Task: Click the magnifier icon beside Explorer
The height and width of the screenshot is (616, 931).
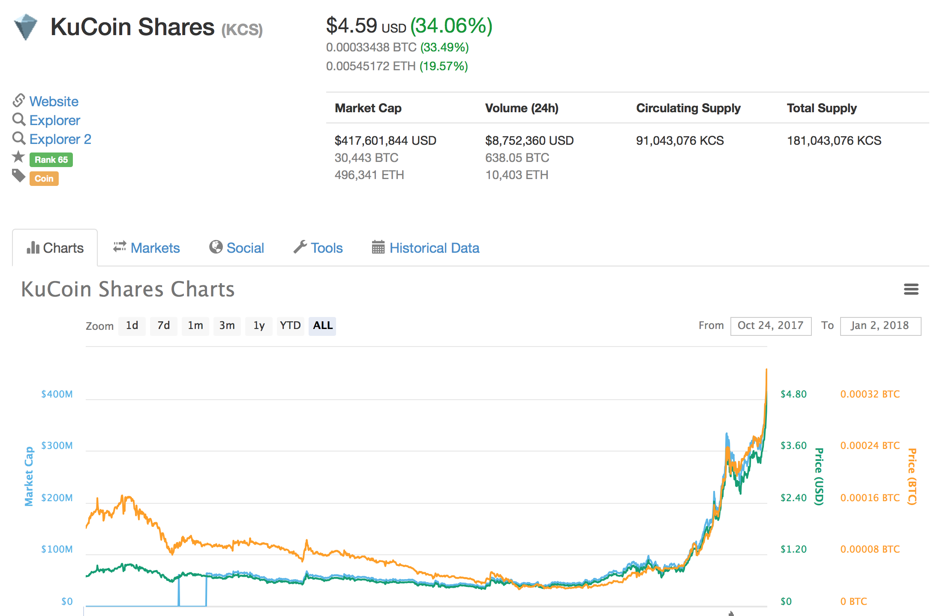Action: [19, 119]
